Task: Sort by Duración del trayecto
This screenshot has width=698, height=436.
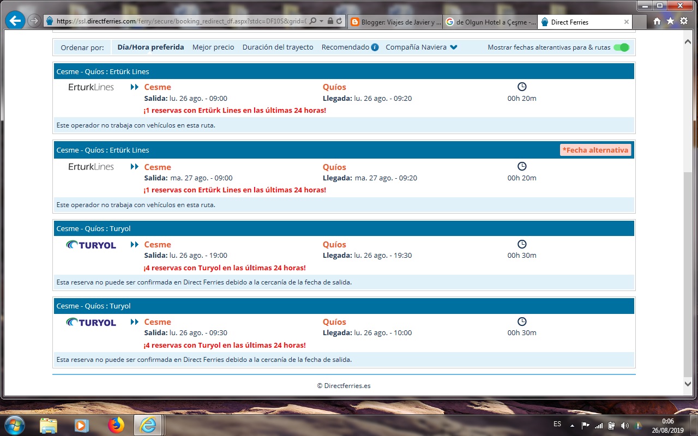Action: pyautogui.click(x=278, y=47)
